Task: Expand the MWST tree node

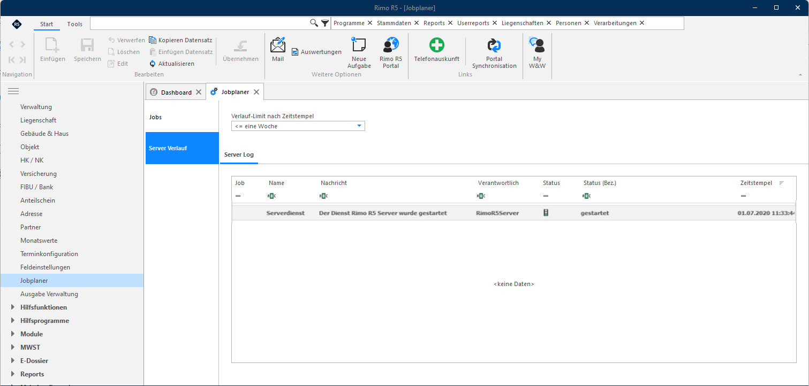Action: pos(13,348)
